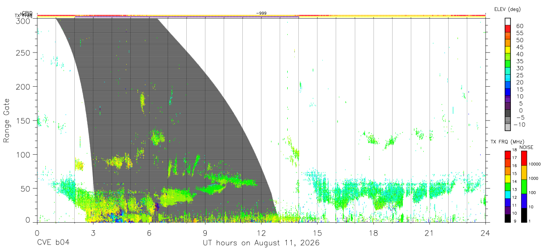546x252 pixels.
Task: Click the 'Range Gate' vertical axis title
Action: pos(7,121)
